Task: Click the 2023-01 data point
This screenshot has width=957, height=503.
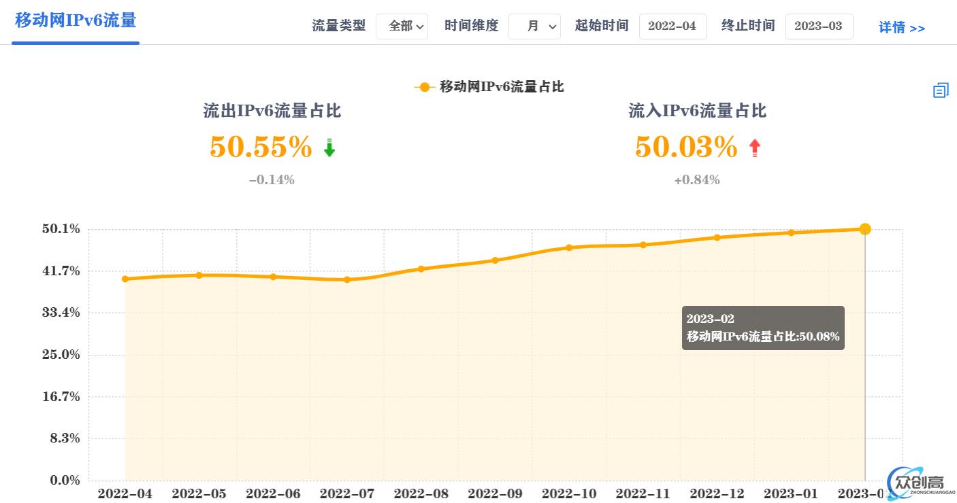Action: (x=791, y=232)
